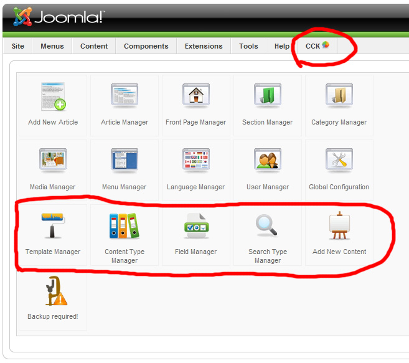This screenshot has height=363, width=409.
Task: Click the Article Manager label
Action: (125, 122)
